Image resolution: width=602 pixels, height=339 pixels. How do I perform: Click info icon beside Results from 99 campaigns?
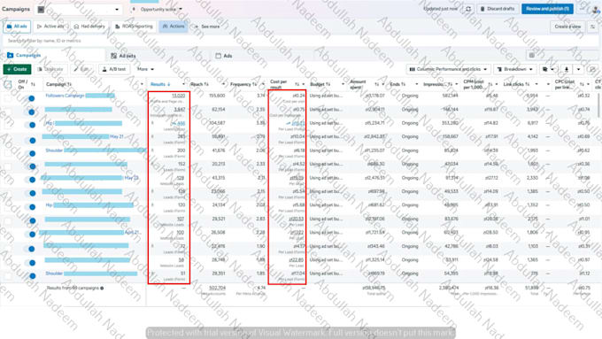102,288
